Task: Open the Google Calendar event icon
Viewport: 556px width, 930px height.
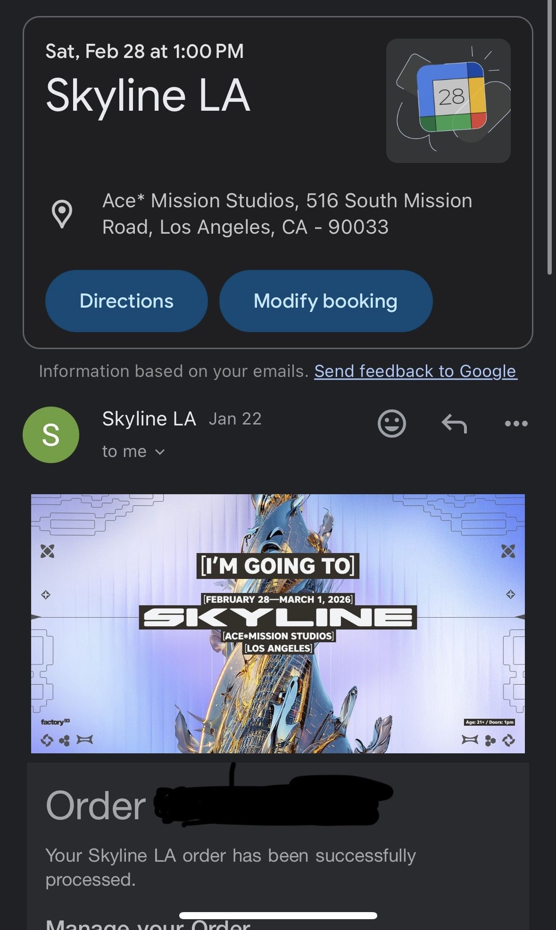Action: pos(448,101)
